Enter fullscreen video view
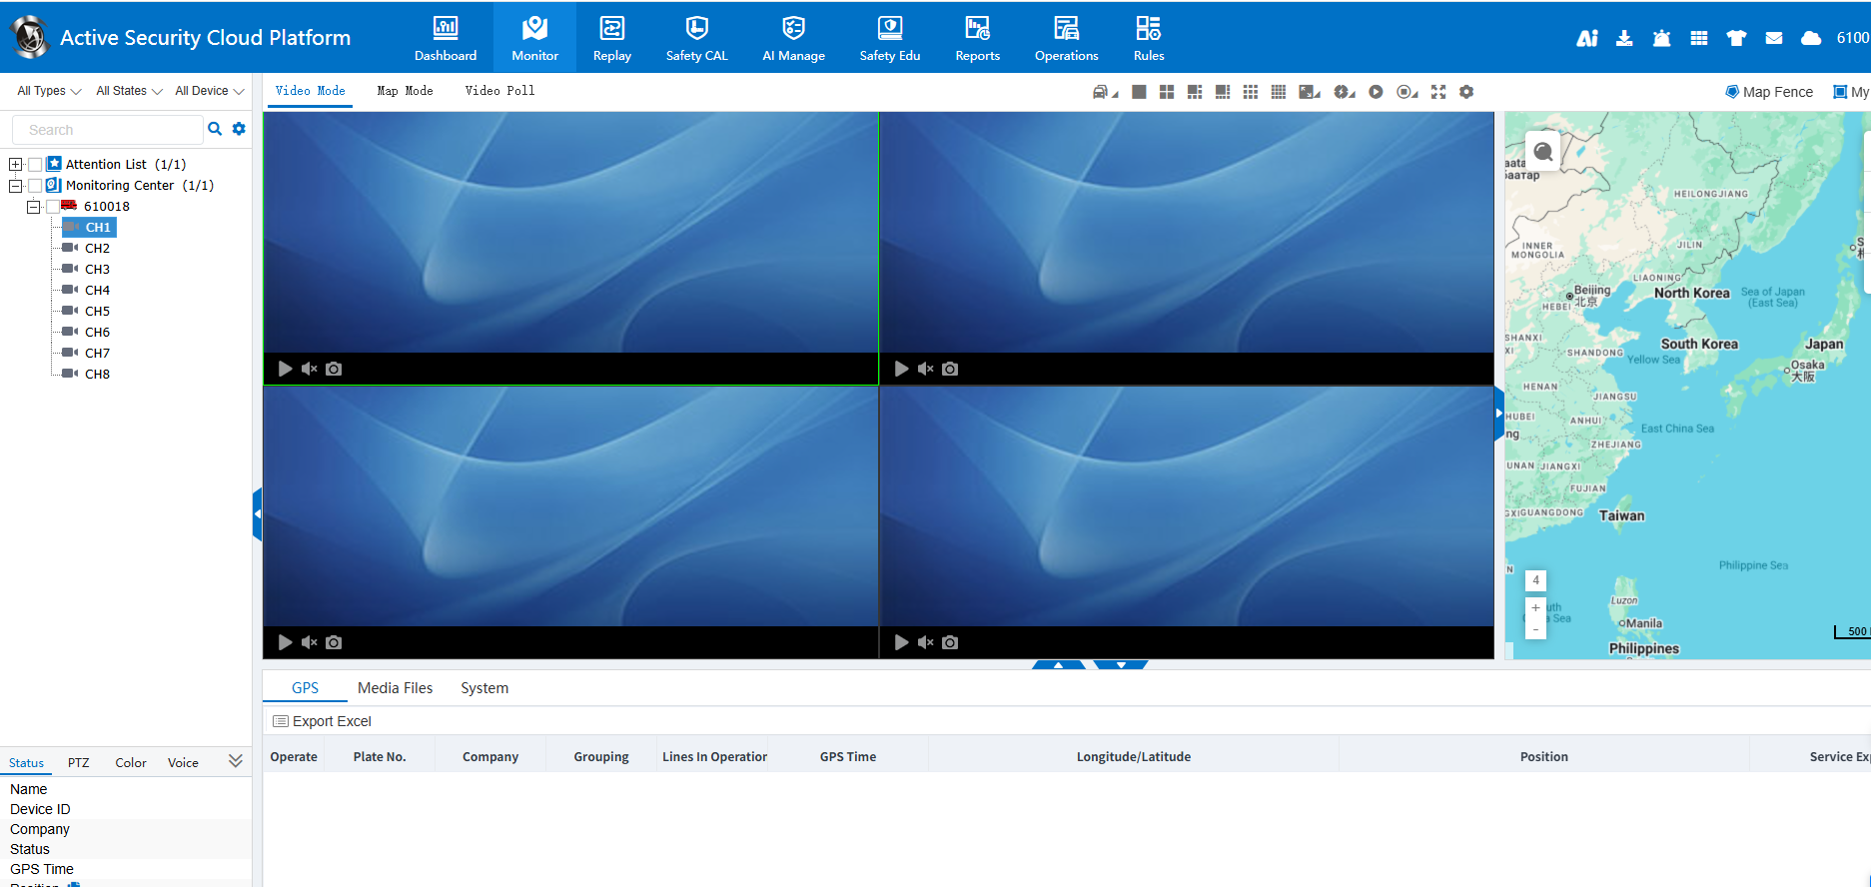The width and height of the screenshot is (1871, 887). (1438, 92)
